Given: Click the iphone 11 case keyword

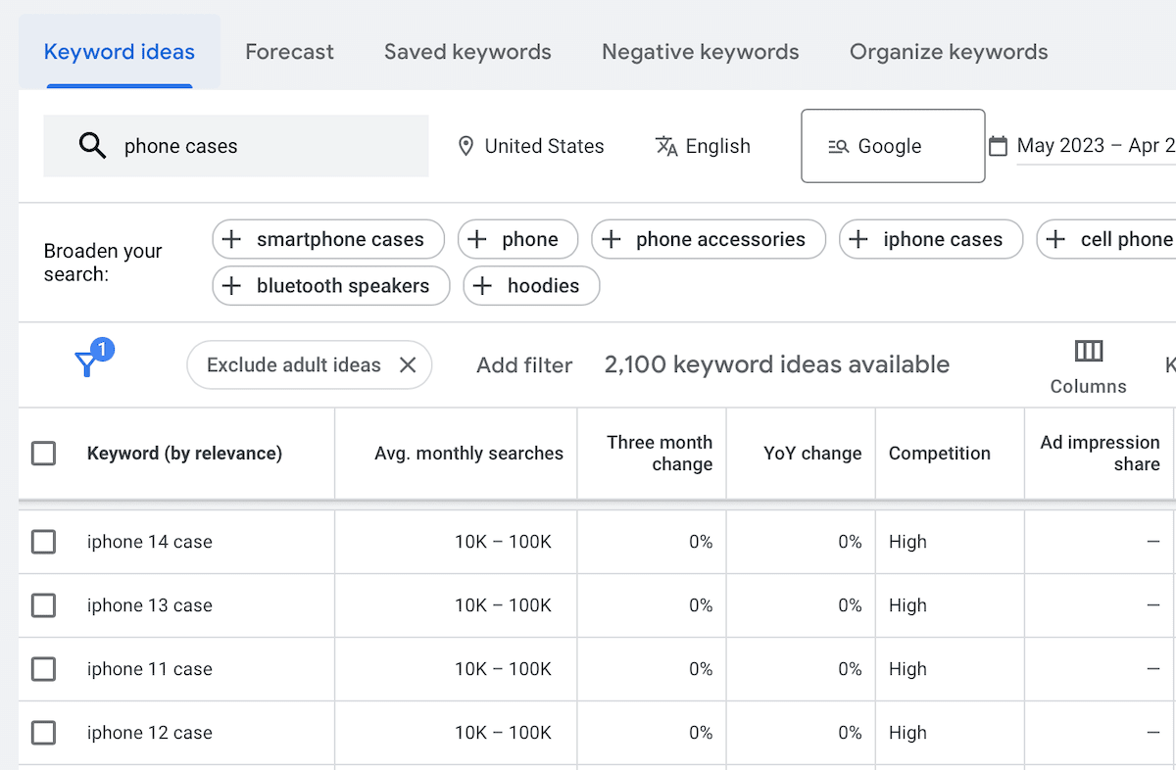Looking at the screenshot, I should tap(150, 669).
